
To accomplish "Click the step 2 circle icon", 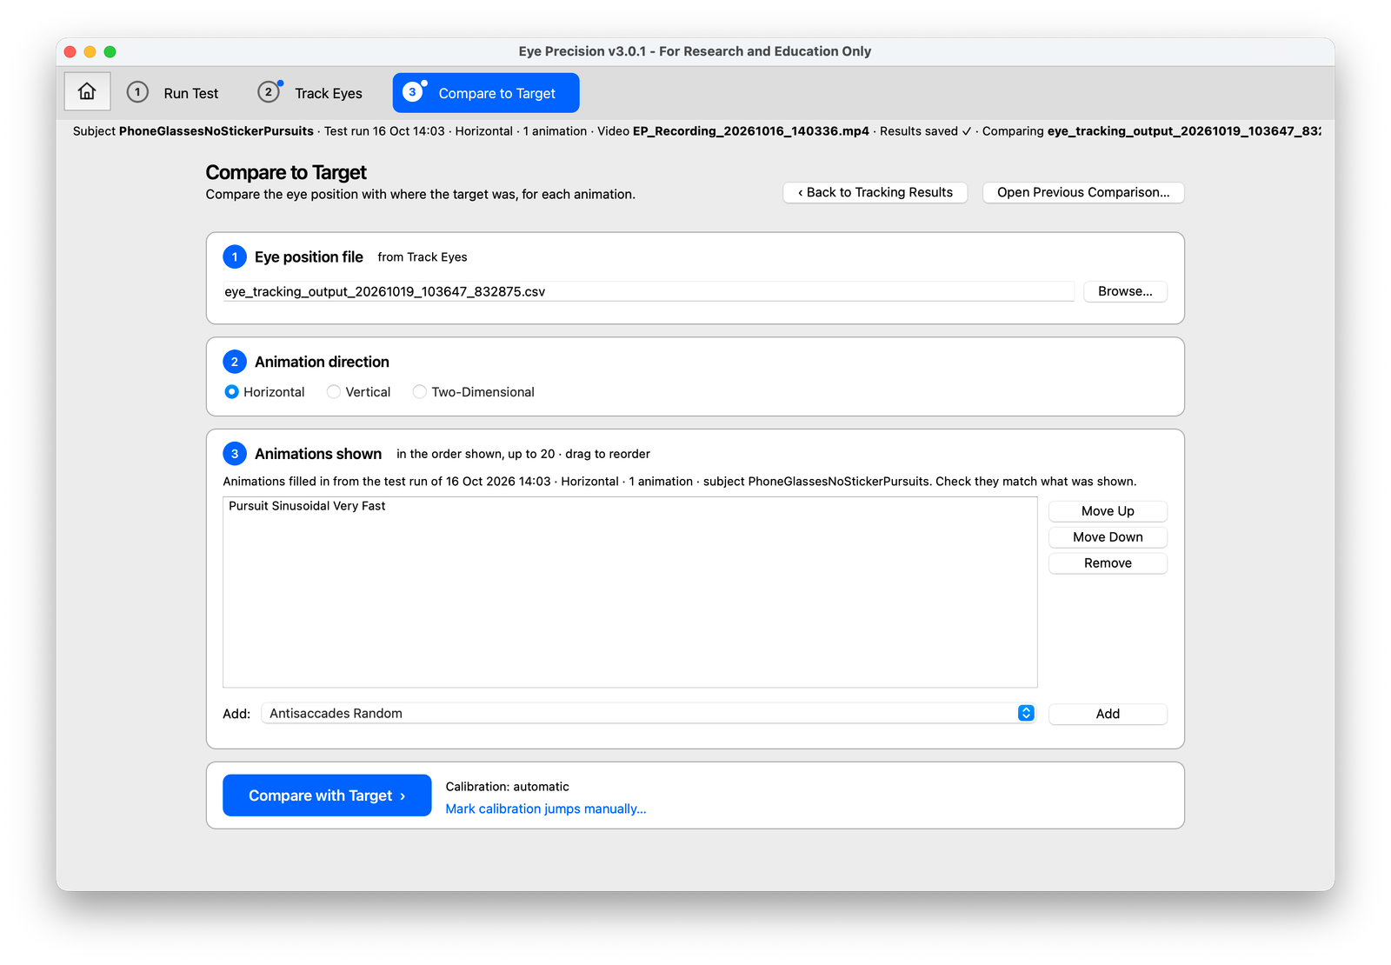I will coord(269,92).
